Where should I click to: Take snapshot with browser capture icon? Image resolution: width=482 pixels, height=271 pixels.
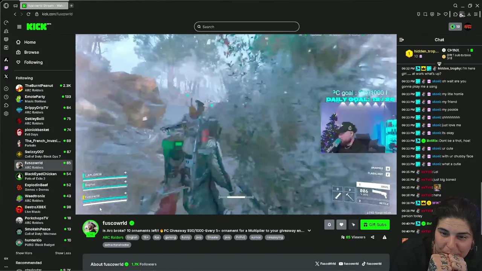pos(425,14)
